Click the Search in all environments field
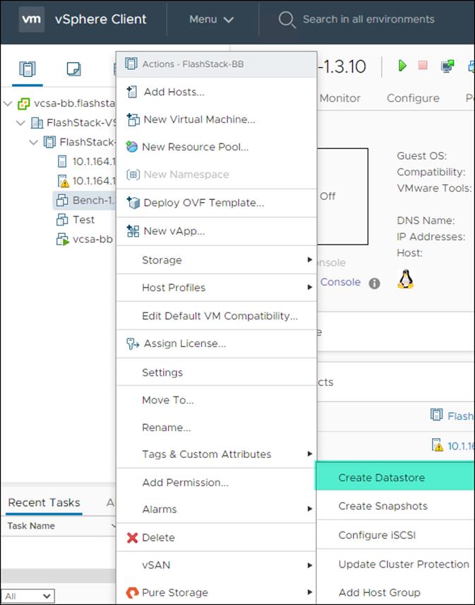This screenshot has height=605, width=475. pyautogui.click(x=368, y=19)
